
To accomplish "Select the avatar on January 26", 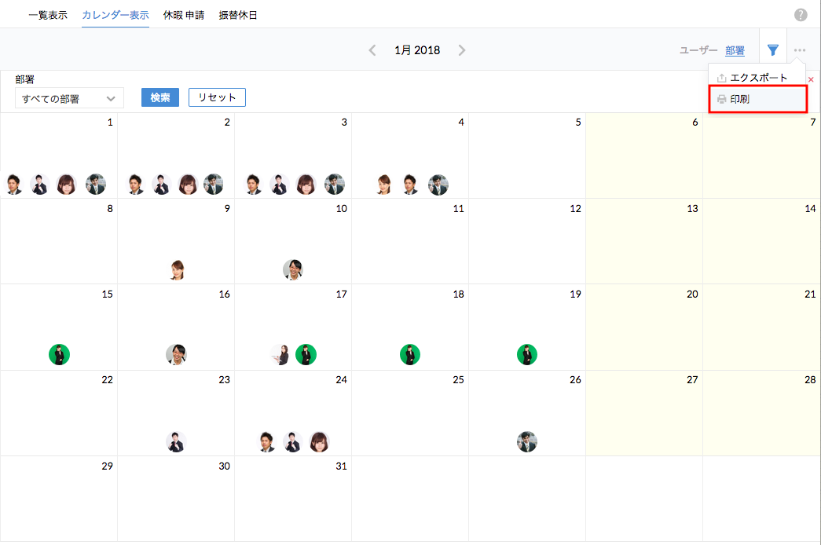I will click(x=527, y=441).
